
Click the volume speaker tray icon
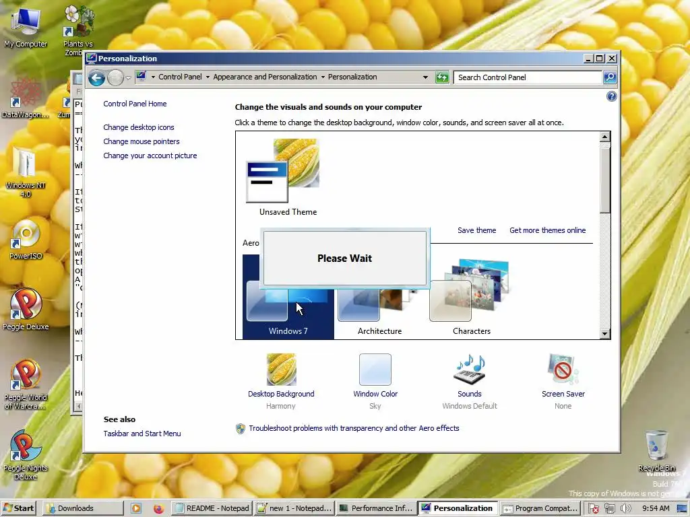click(625, 509)
